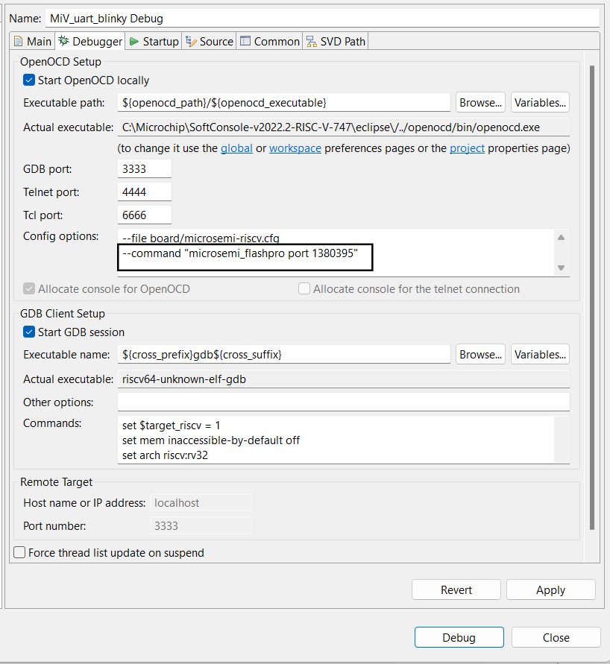Image resolution: width=610 pixels, height=664 pixels.
Task: Click Config options scroll up arrow
Action: click(562, 238)
